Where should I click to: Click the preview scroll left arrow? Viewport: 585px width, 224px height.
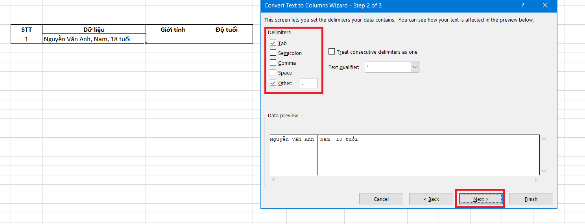[273, 179]
